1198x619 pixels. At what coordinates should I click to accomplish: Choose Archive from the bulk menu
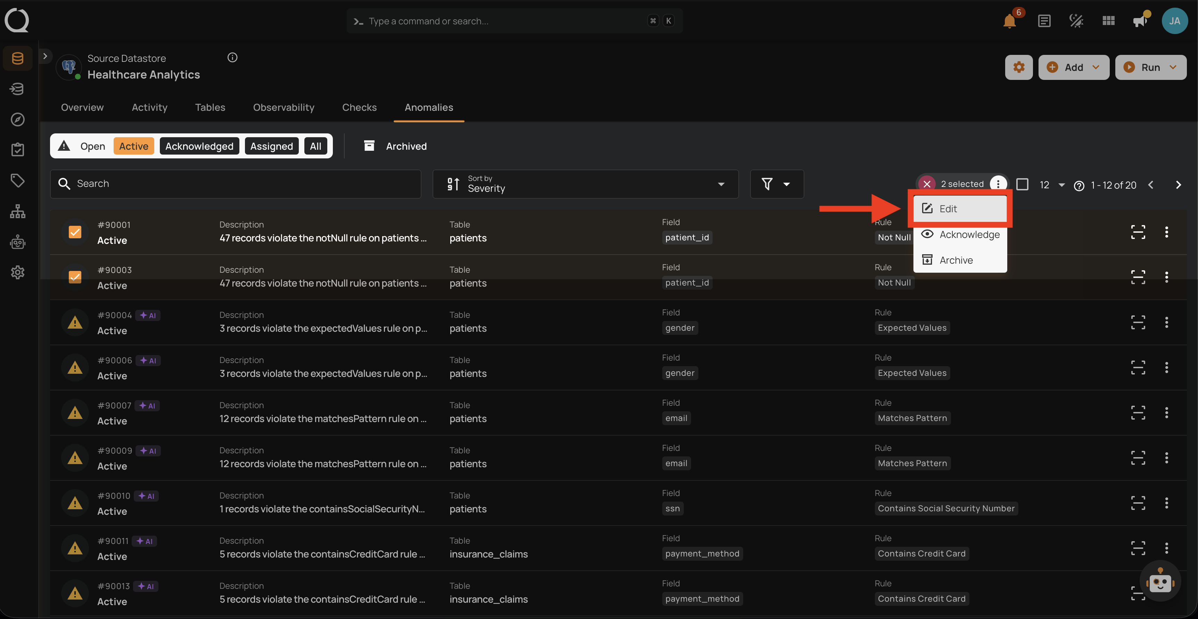960,260
